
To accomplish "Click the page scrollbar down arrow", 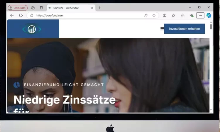I will click(x=211, y=110).
